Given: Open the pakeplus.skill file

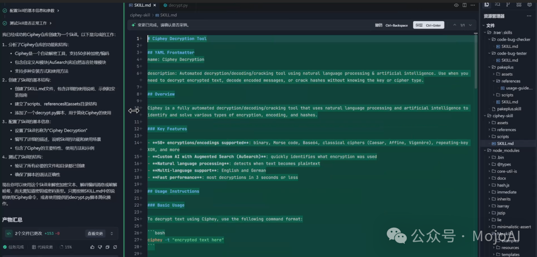Looking at the screenshot, I should (x=506, y=109).
